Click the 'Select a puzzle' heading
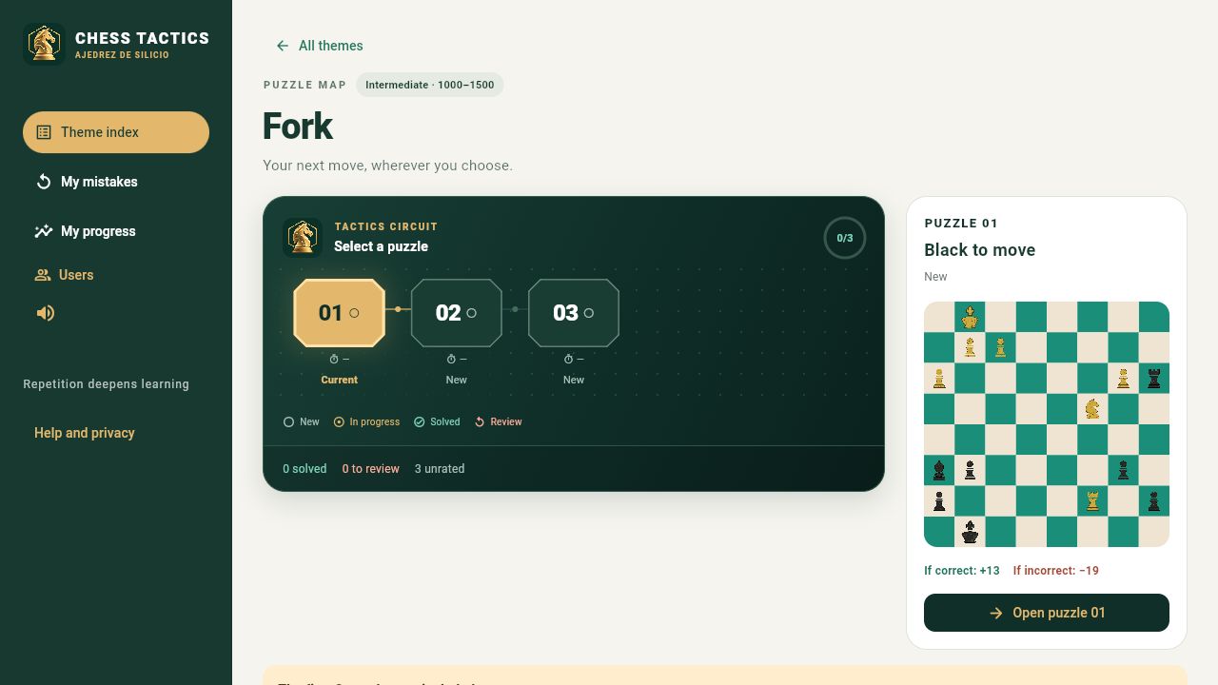This screenshot has width=1218, height=685. click(381, 246)
